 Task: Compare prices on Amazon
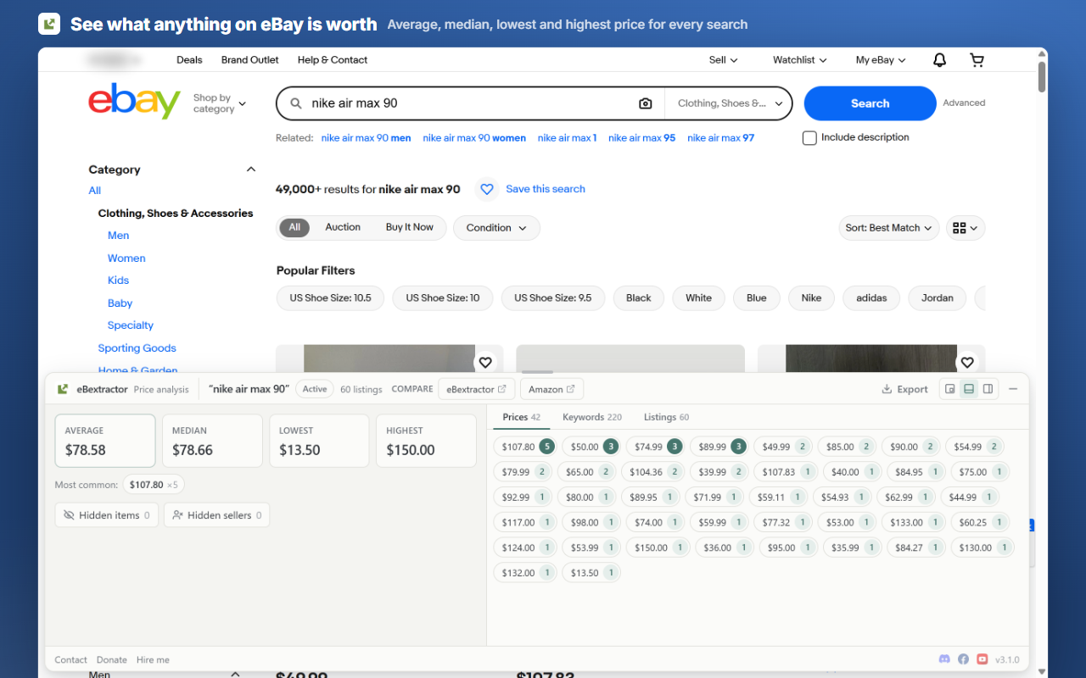tap(551, 389)
